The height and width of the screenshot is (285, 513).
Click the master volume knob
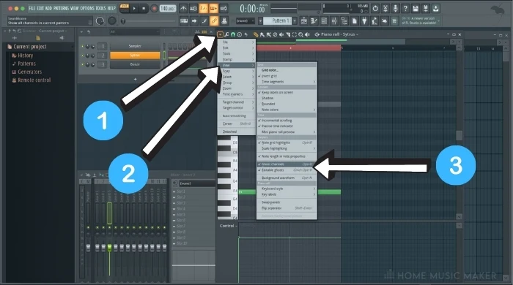click(x=100, y=21)
